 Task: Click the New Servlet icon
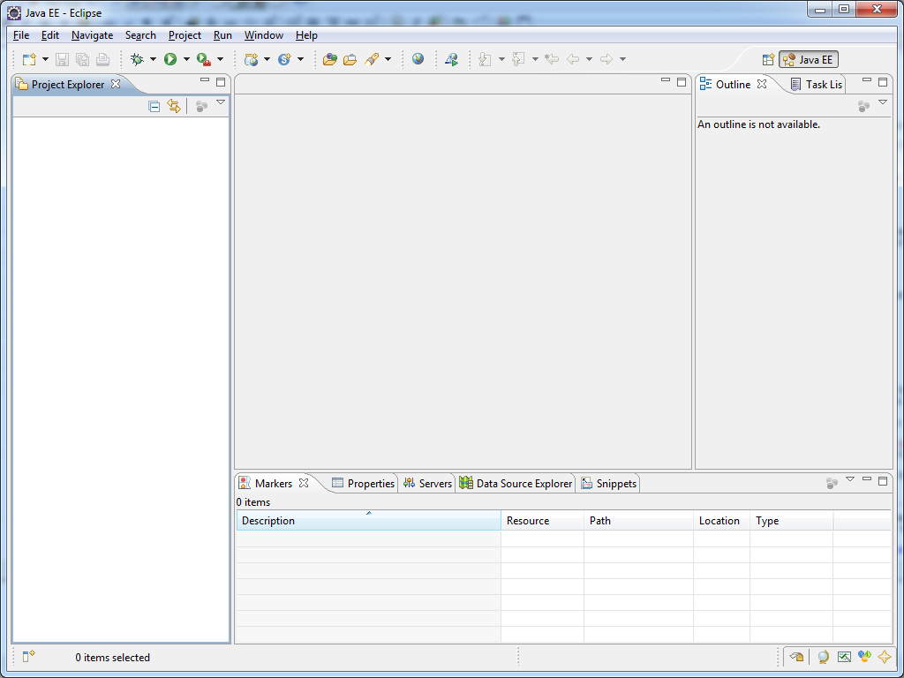coord(284,59)
